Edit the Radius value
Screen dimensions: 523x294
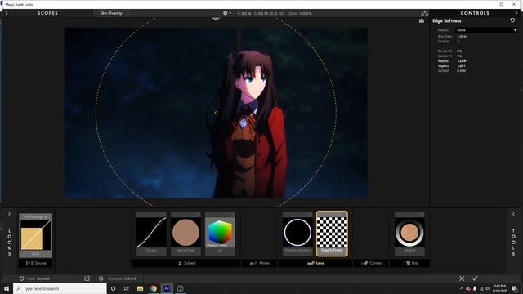(462, 61)
